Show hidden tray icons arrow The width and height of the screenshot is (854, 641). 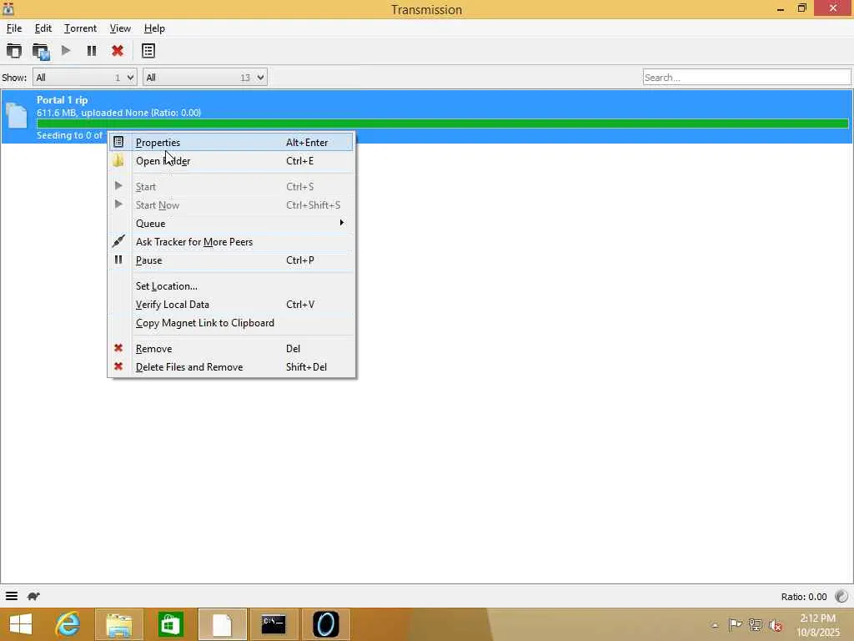click(715, 626)
